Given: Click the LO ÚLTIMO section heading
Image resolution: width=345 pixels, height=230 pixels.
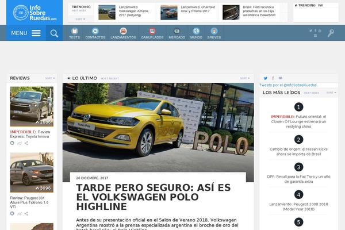Looking at the screenshot, I should [85, 78].
